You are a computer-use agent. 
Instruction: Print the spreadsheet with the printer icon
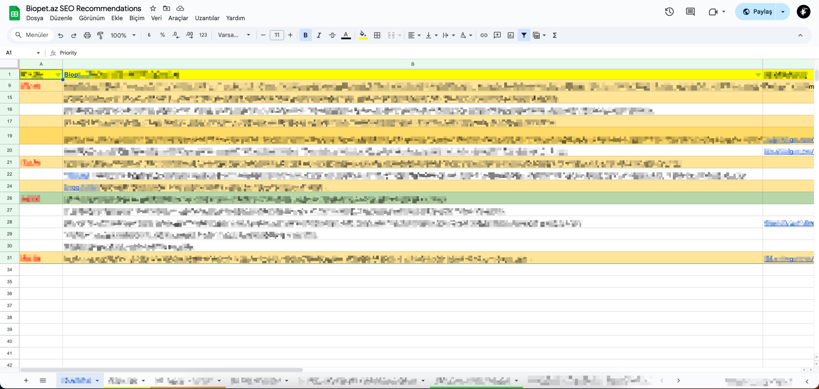87,35
